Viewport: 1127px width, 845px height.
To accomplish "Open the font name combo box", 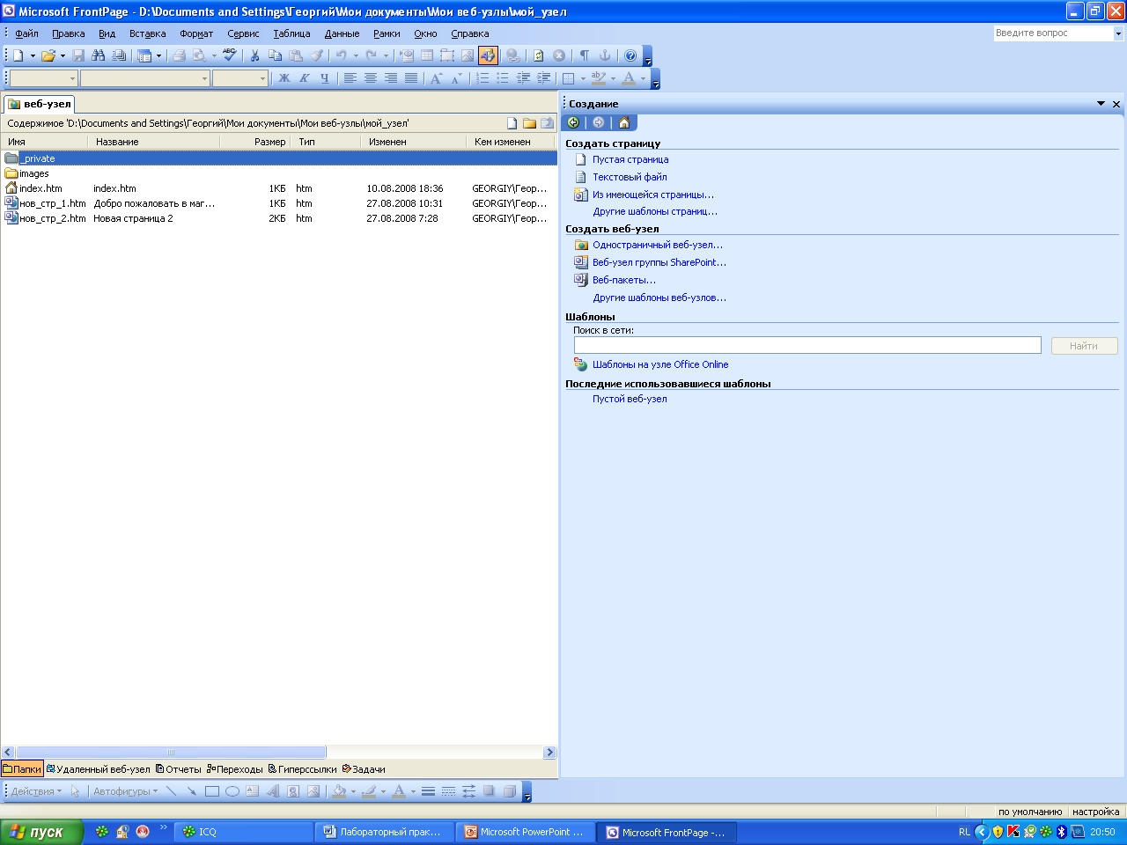I will (145, 78).
